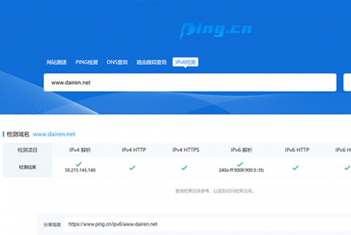Click the button right of the search field
The width and height of the screenshot is (351, 235).
coord(347,82)
